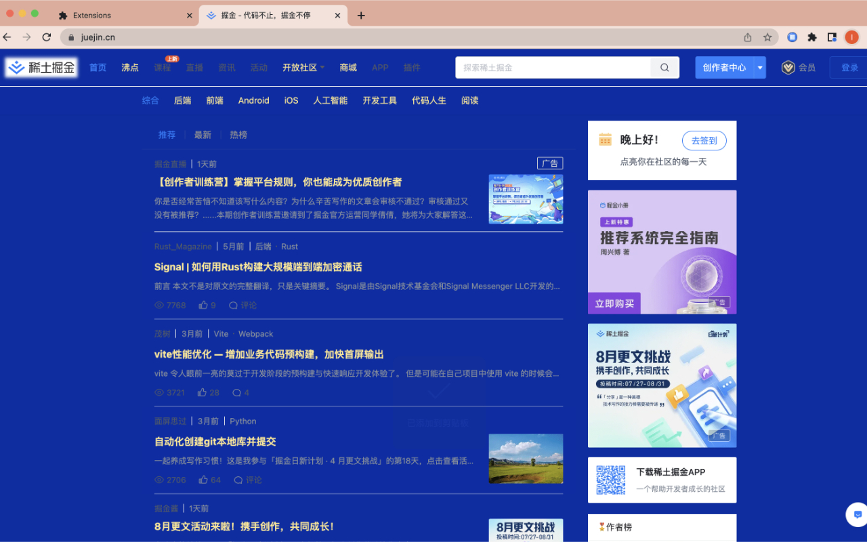Click the Webpack tag on vite article
867x542 pixels.
coord(255,334)
